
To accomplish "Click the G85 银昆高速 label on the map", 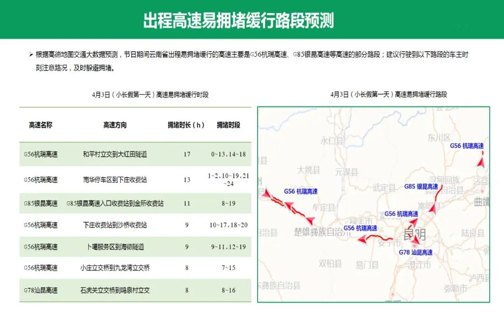I will (421, 187).
